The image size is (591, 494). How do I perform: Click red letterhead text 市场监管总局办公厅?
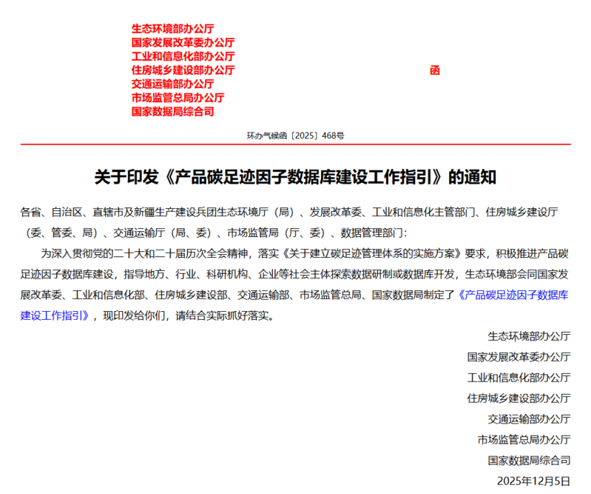[178, 98]
